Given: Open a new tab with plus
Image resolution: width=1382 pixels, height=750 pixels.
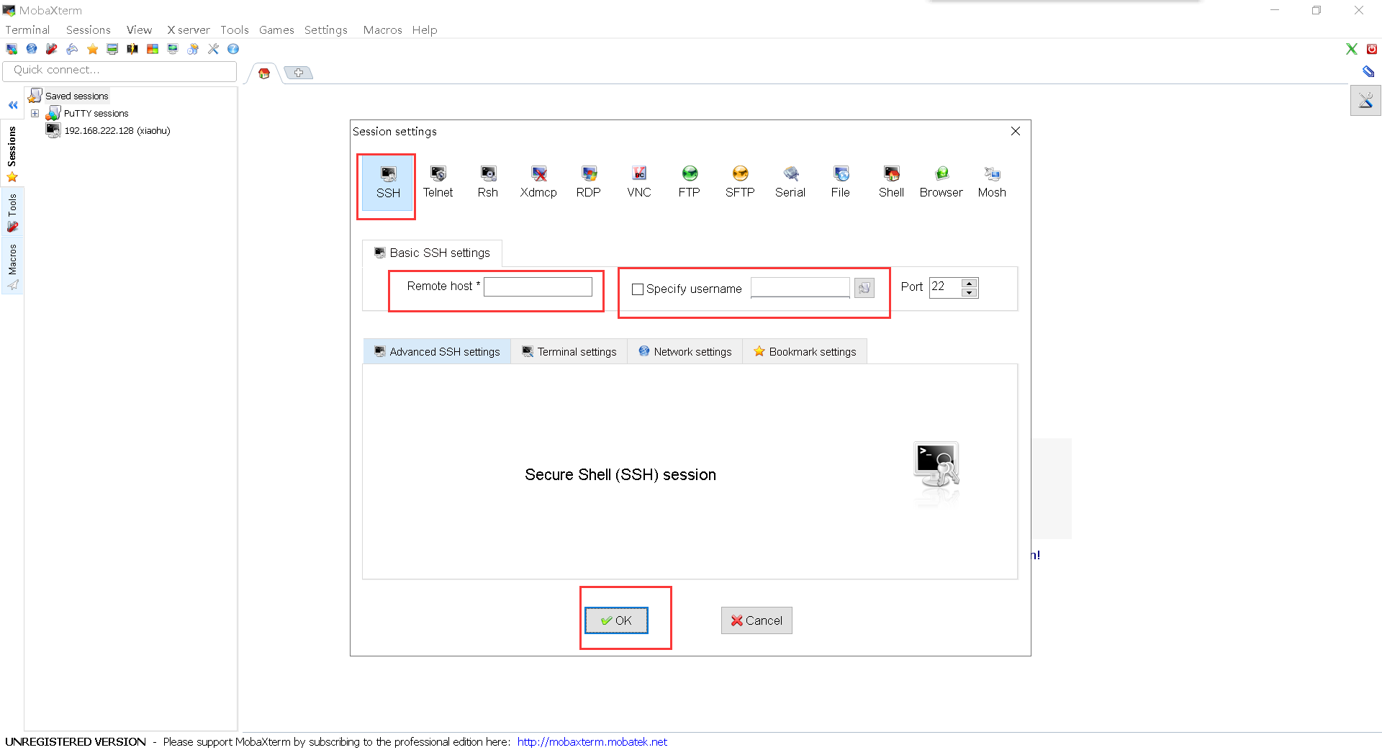Looking at the screenshot, I should pos(298,73).
